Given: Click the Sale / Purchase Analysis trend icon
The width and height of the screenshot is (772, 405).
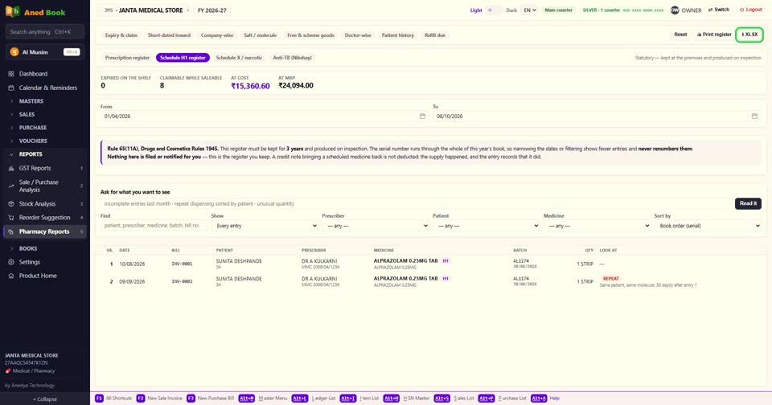Looking at the screenshot, I should (10, 186).
